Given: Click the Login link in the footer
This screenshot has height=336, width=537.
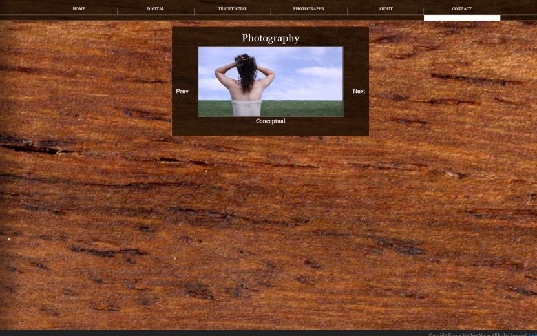Looking at the screenshot, I should [x=532, y=334].
